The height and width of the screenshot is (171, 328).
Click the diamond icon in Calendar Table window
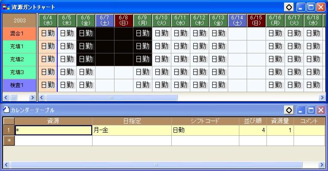[x=289, y=110]
